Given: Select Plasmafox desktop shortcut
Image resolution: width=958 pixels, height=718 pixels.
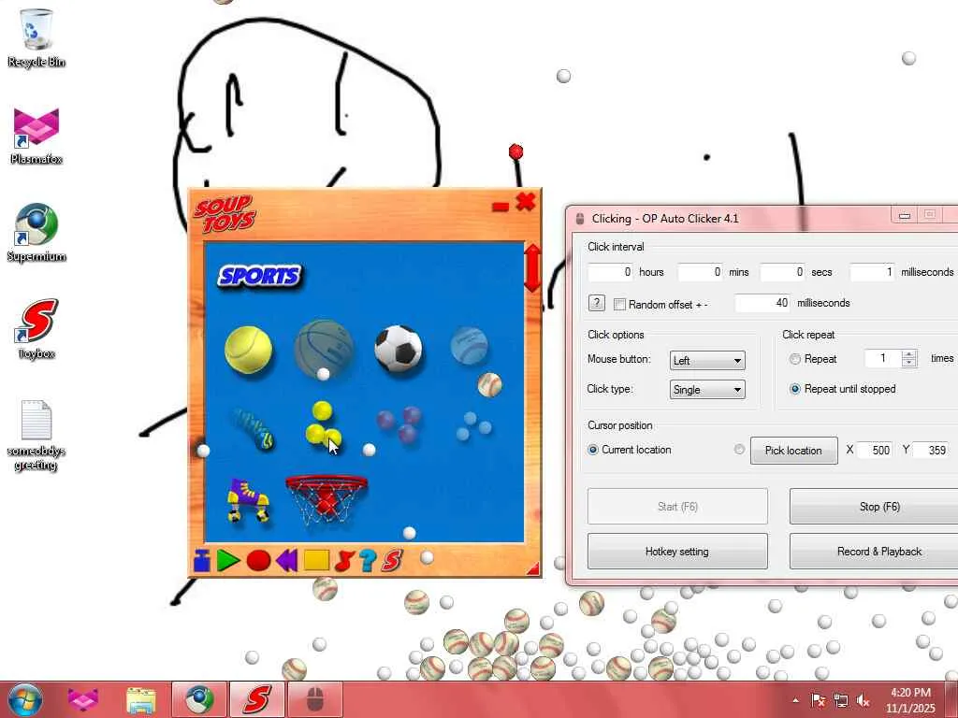Looking at the screenshot, I should [36, 136].
